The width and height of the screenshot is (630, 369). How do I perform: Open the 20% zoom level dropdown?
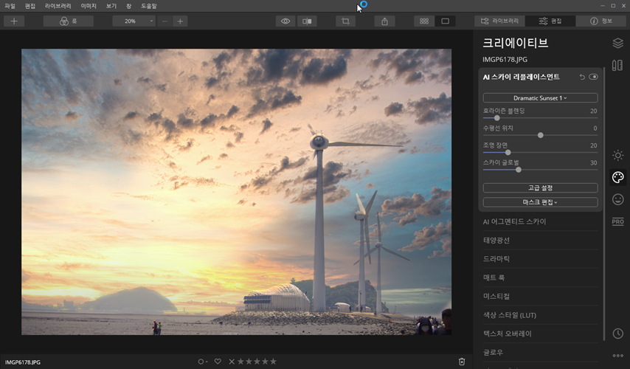pyautogui.click(x=134, y=21)
